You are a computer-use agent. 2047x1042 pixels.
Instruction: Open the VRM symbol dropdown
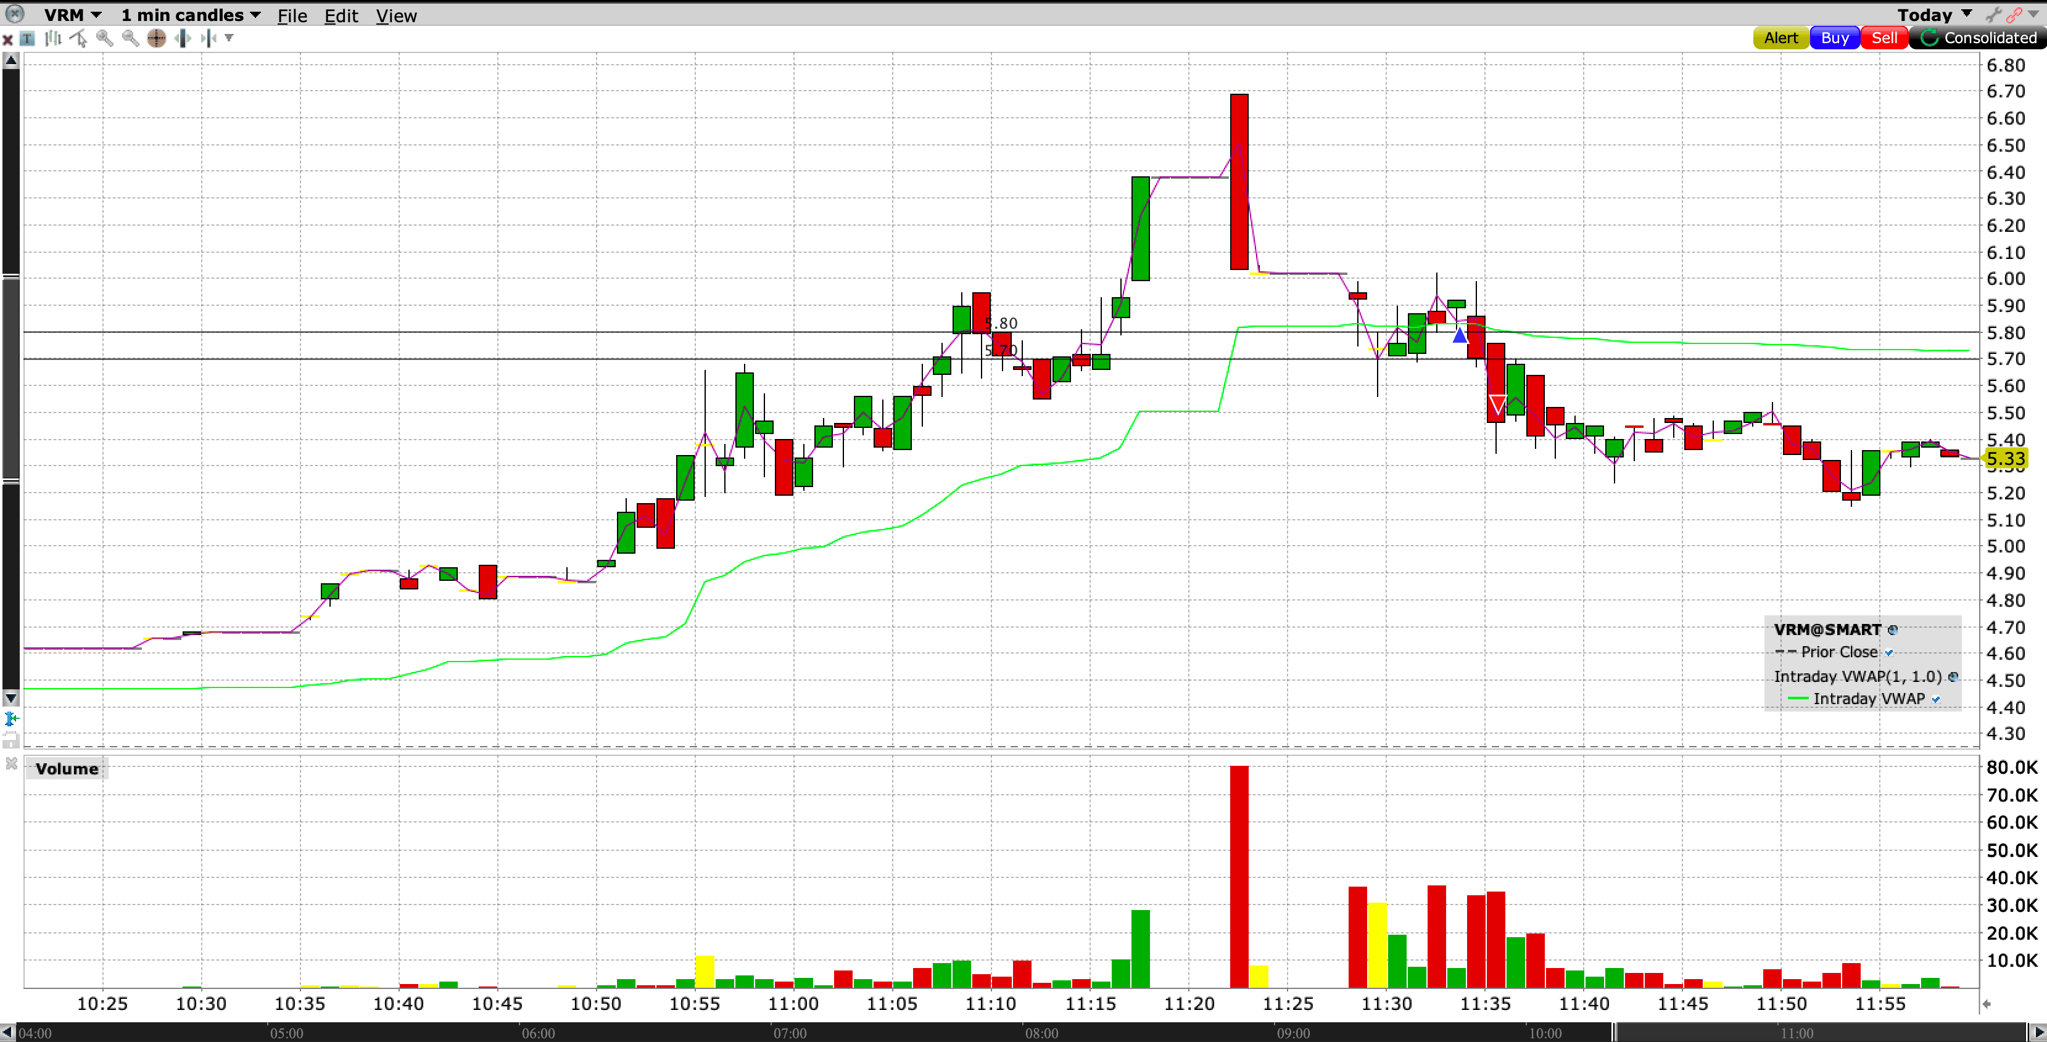72,15
